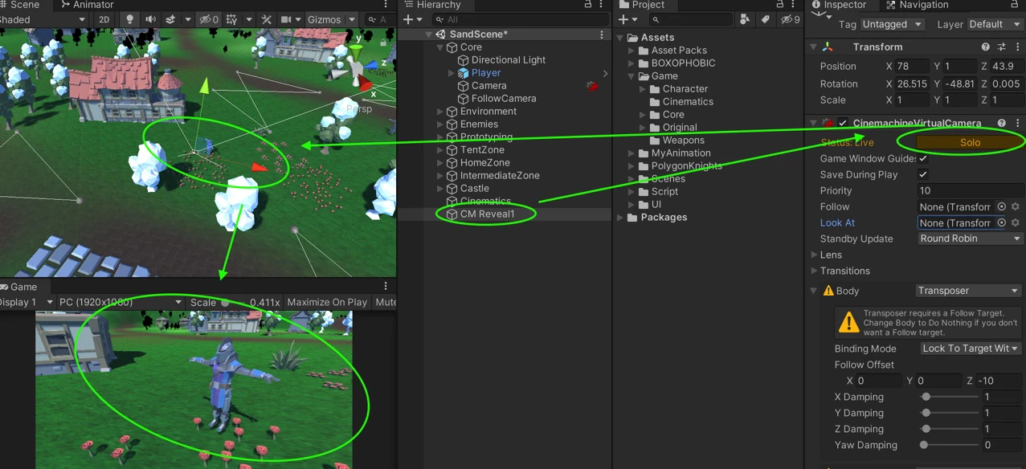Select the Player prefab in Hierarchy
This screenshot has width=1026, height=469.
click(485, 73)
